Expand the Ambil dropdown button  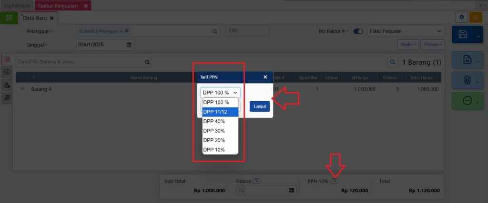[408, 44]
